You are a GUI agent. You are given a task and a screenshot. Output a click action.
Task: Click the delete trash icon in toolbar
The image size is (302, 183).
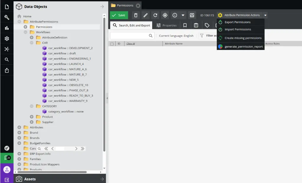tap(136, 15)
